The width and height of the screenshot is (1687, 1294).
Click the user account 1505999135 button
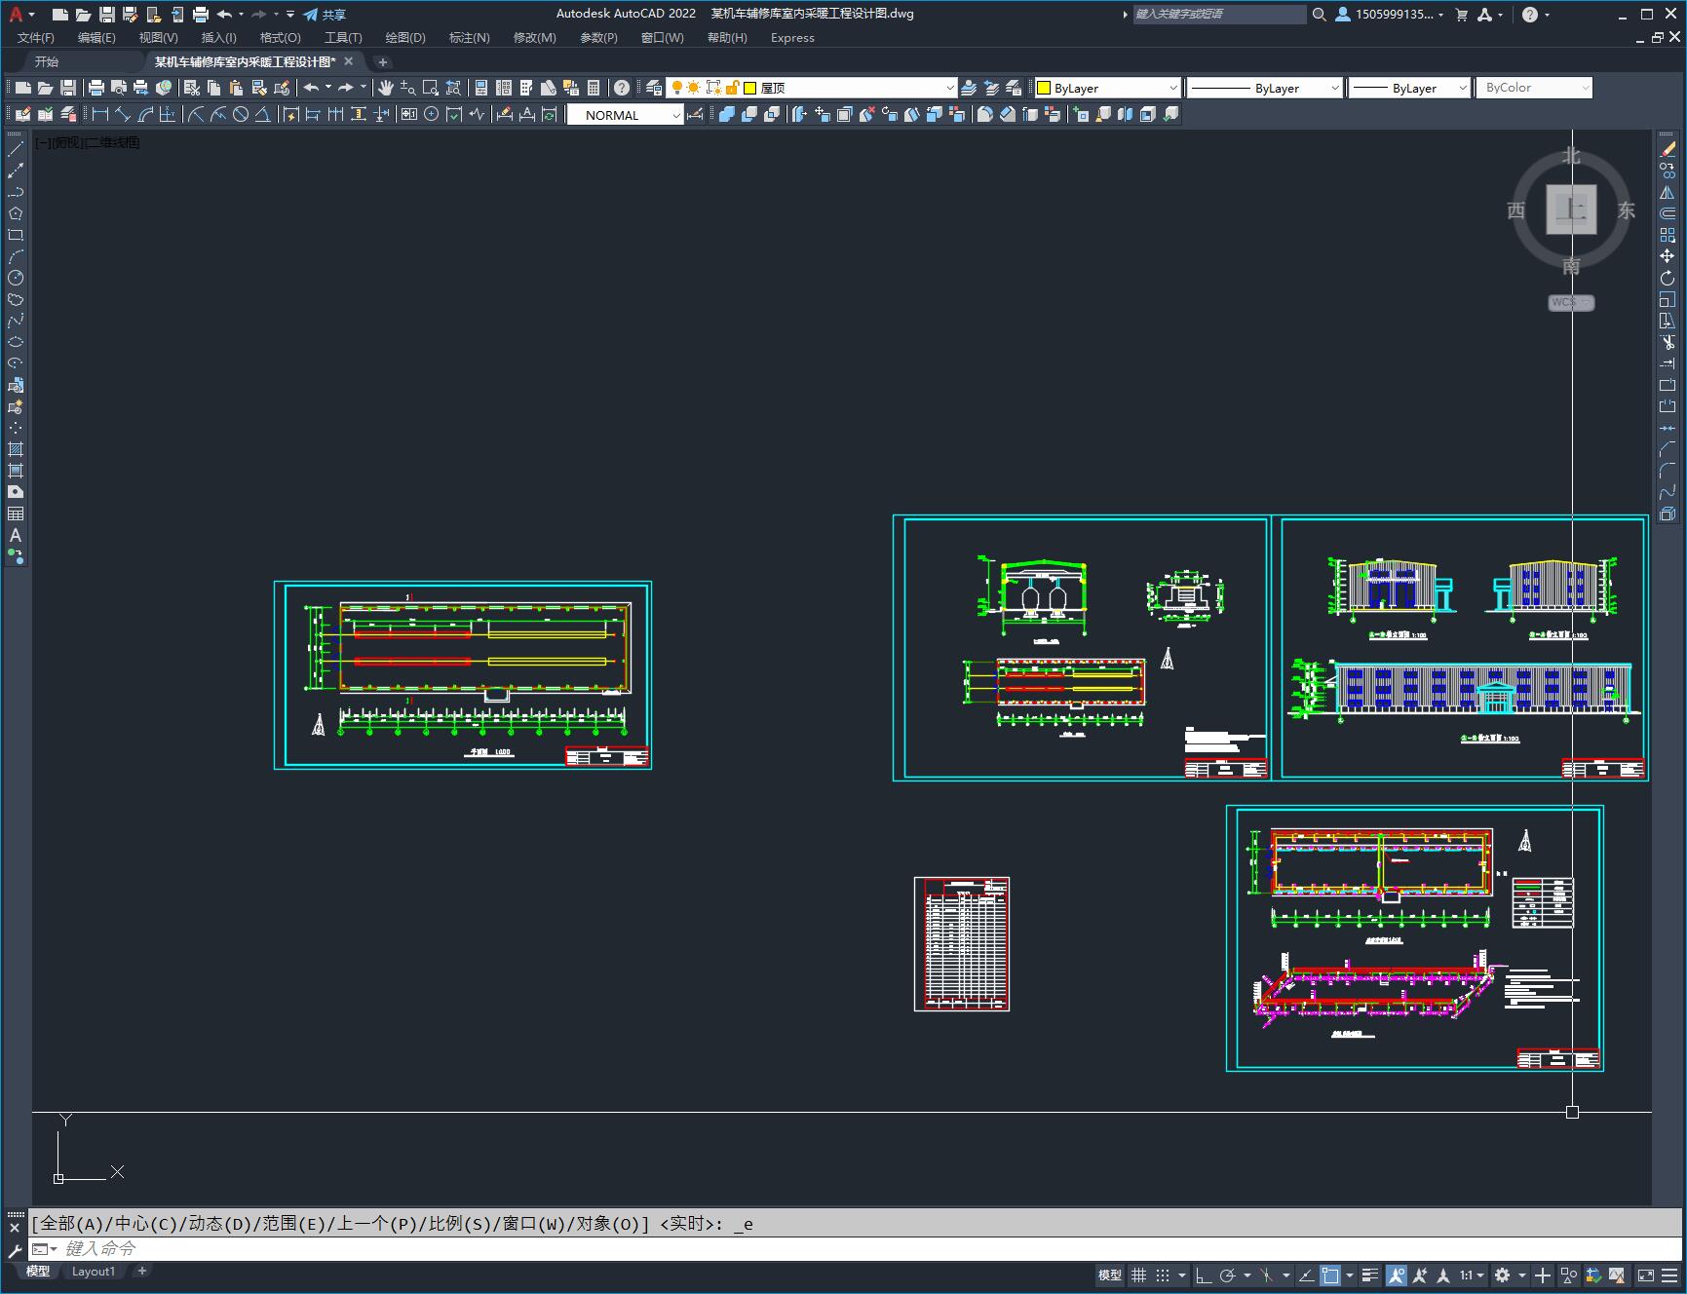coord(1389,14)
